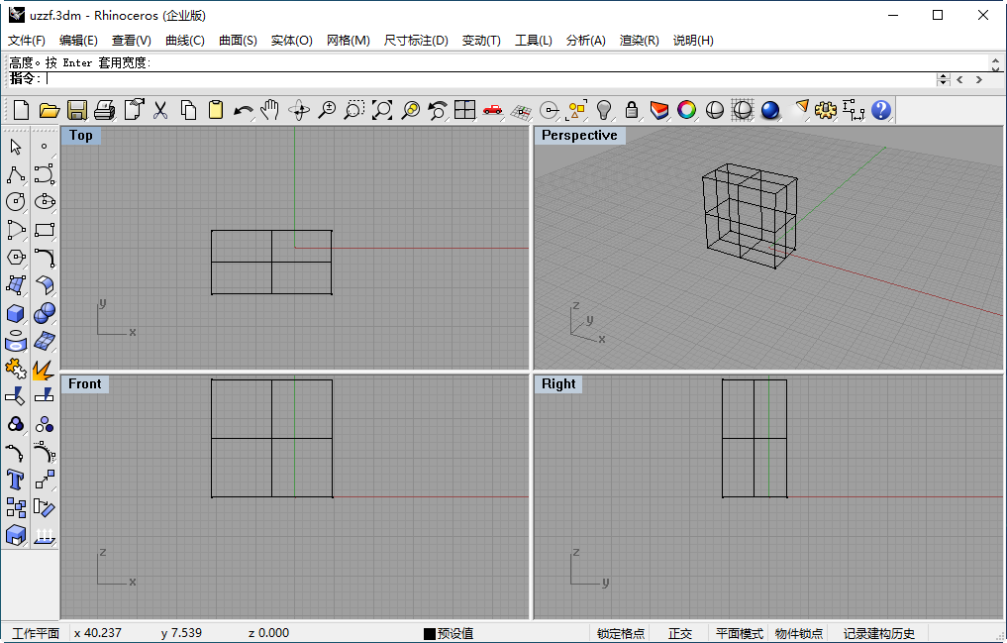The image size is (1007, 643).
Task: Open the 渲染(R) menu
Action: tap(639, 41)
